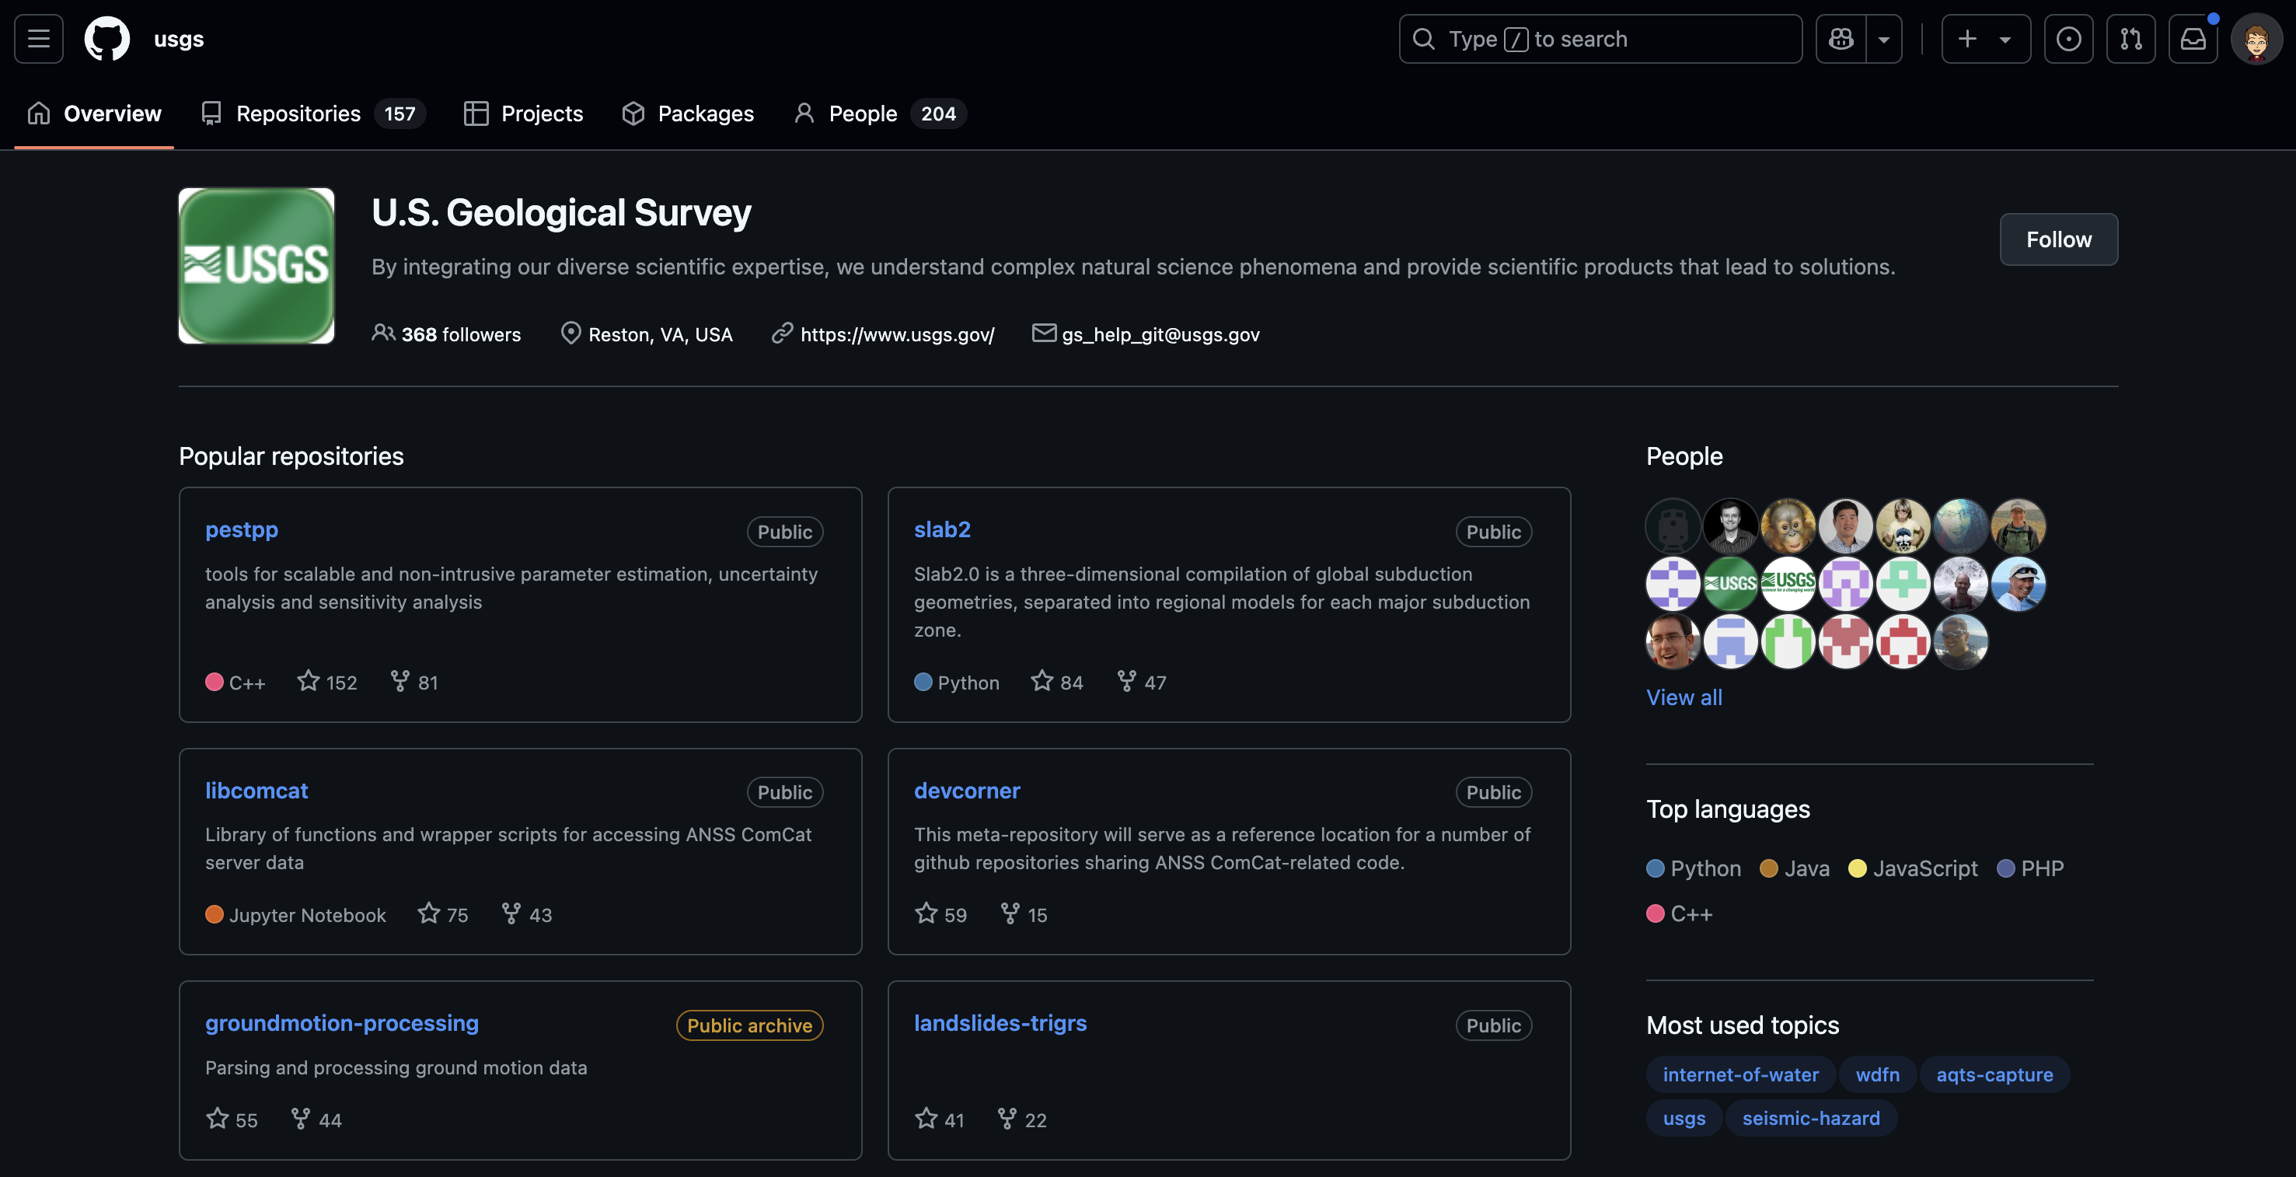Screen dimensions: 2296x1177
Task: View pestpp forks icon 81
Action: (x=414, y=682)
